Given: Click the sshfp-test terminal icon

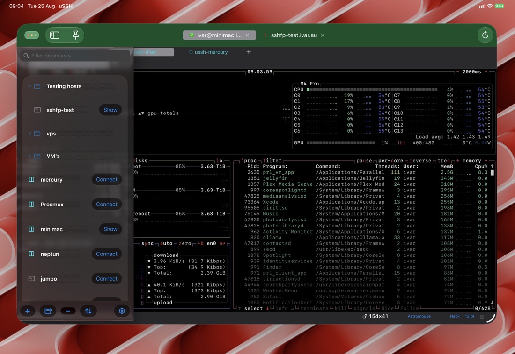Looking at the screenshot, I should (37, 110).
